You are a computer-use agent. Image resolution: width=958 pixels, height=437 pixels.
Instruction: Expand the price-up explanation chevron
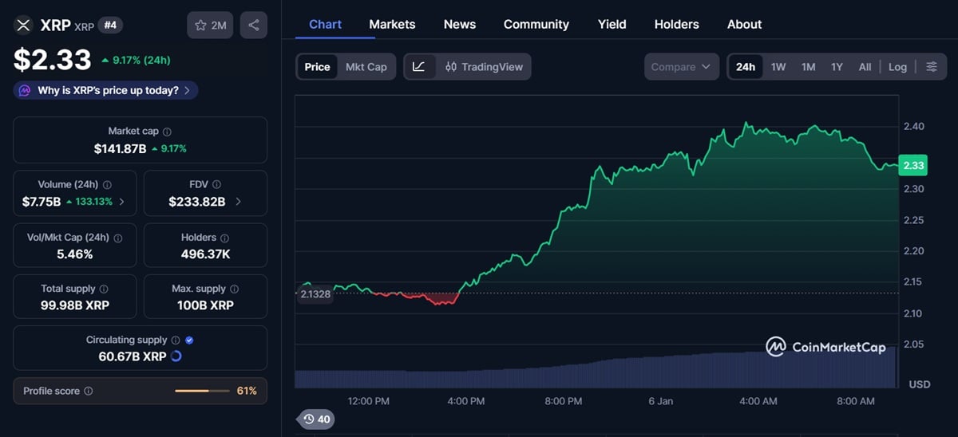[x=187, y=90]
